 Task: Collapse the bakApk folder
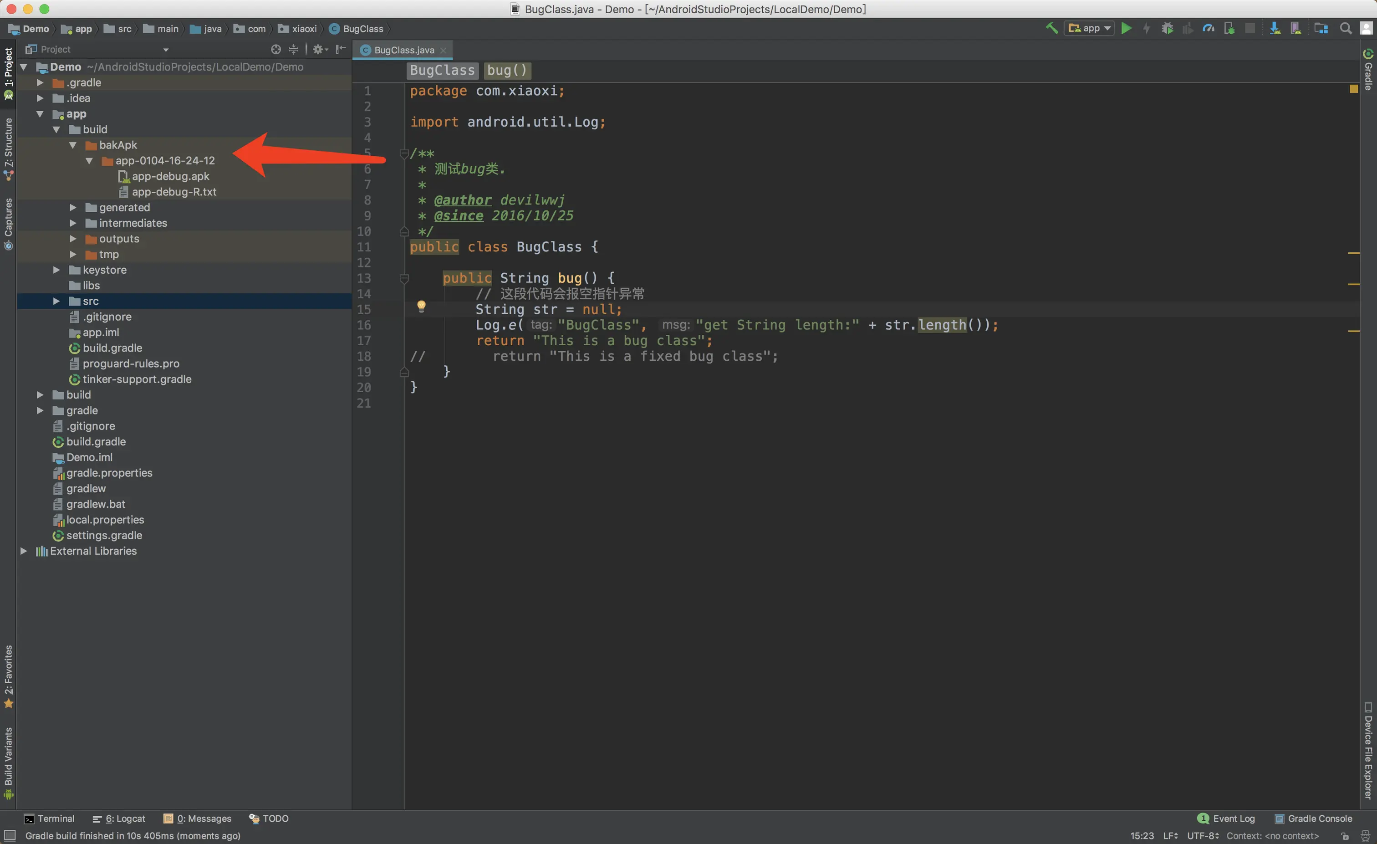73,145
